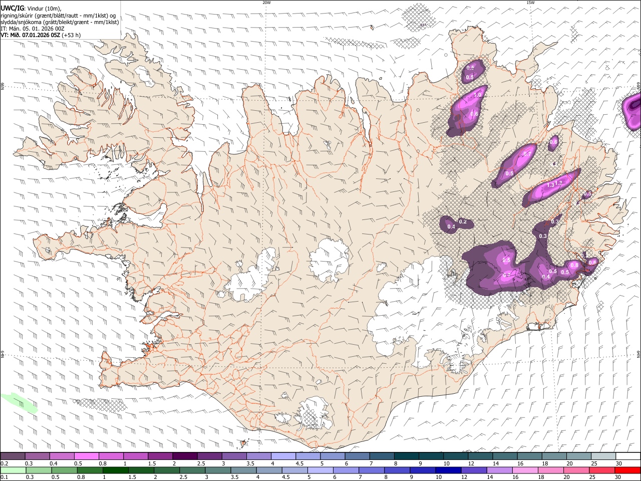Click the top-row legend label '12'

coord(471,463)
